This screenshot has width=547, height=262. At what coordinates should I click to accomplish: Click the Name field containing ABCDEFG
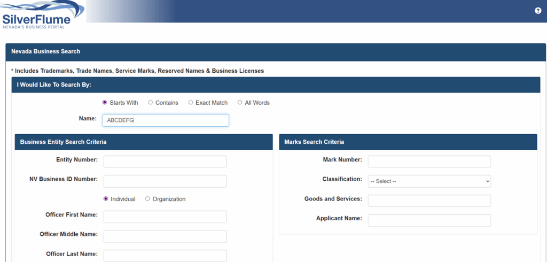(165, 120)
